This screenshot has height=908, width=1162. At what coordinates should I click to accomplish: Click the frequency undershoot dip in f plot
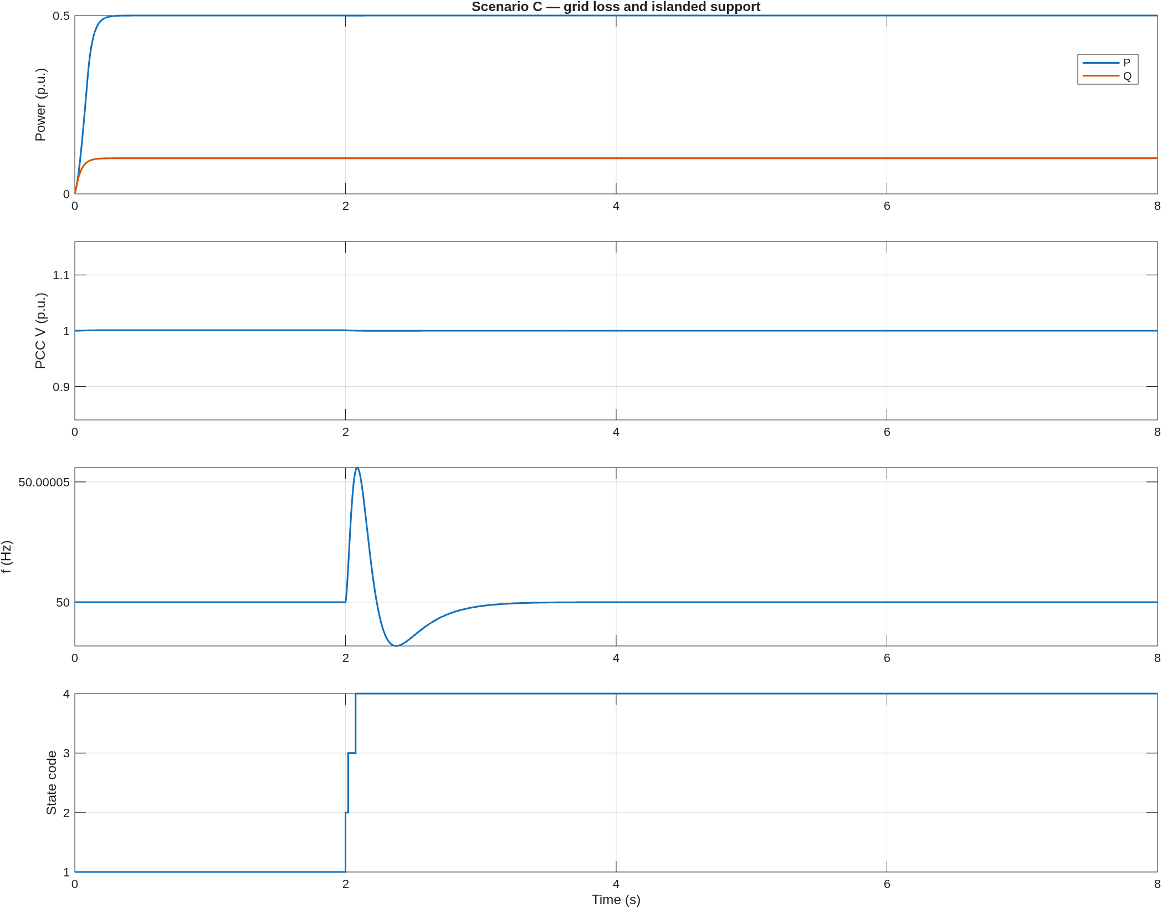[396, 645]
